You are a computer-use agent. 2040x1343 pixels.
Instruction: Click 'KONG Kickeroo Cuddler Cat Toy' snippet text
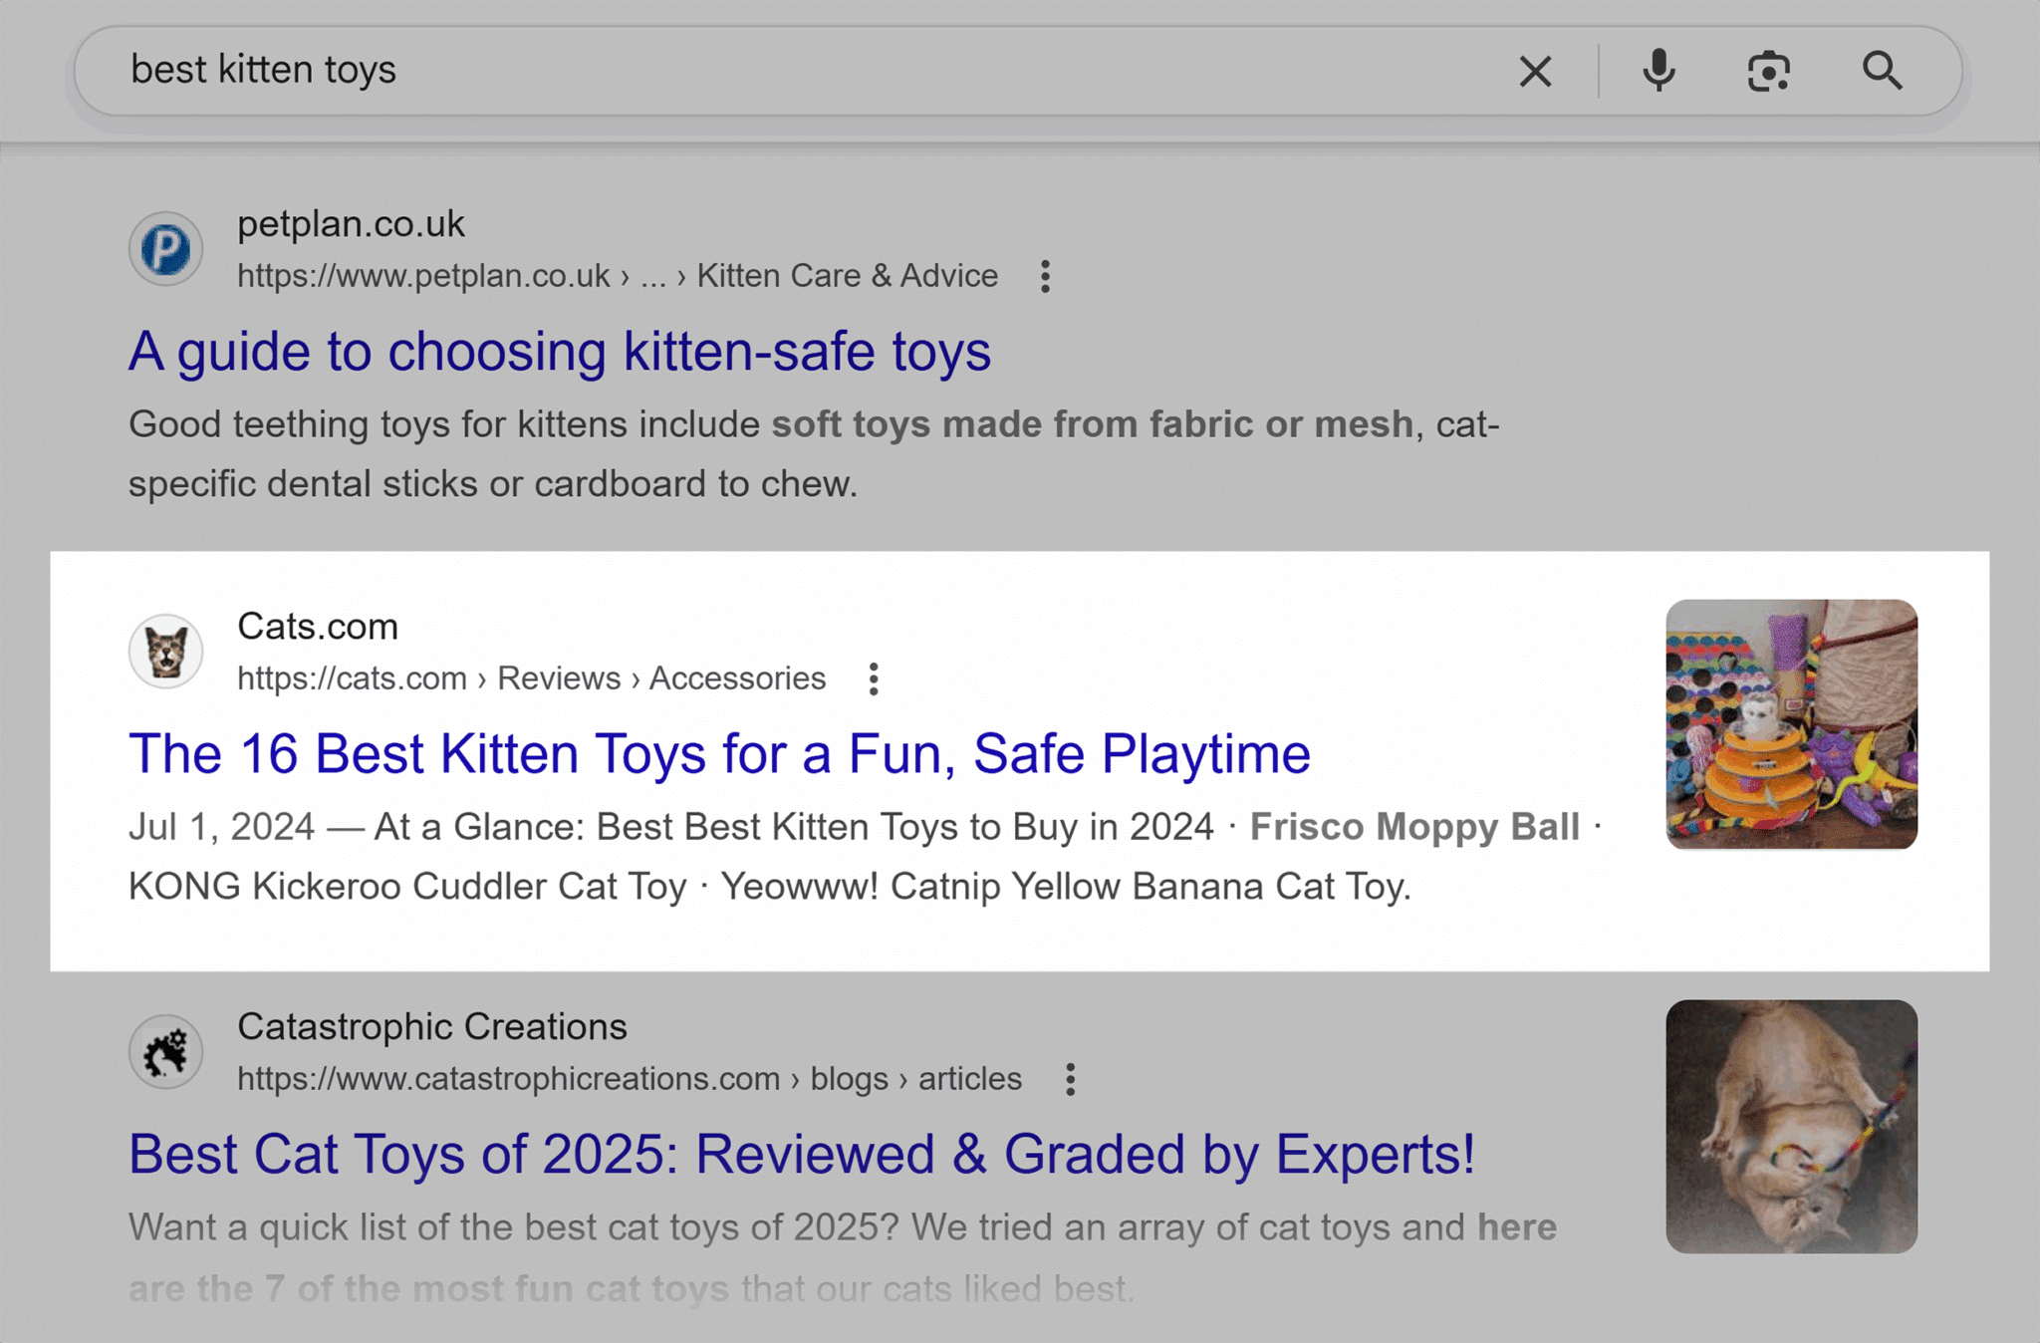[407, 886]
